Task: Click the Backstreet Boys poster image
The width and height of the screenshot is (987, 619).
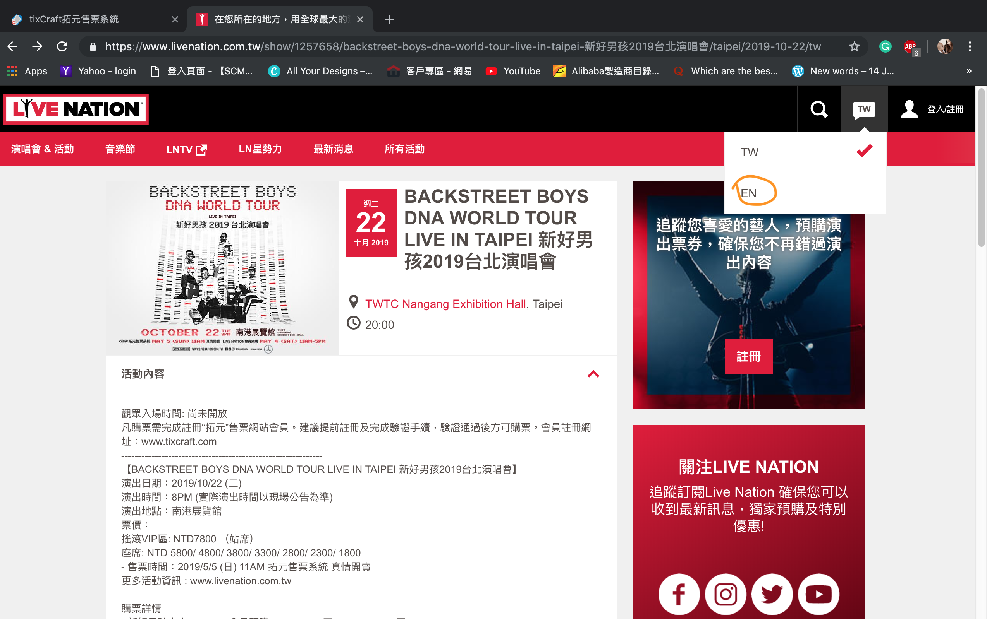Action: click(x=222, y=268)
